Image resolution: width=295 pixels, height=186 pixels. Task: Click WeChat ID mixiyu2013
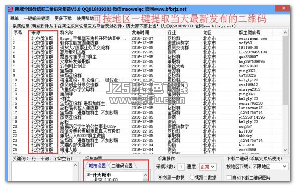pos(250,89)
